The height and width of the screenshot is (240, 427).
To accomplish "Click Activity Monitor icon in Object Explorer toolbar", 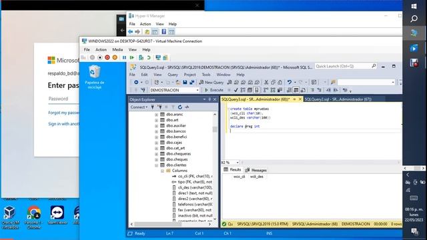I will [187, 107].
